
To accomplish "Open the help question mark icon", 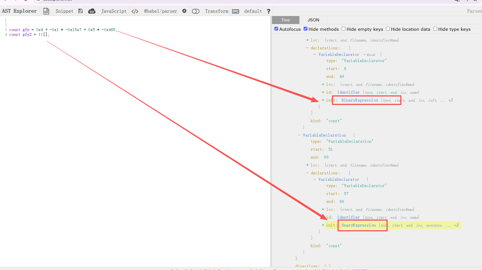I will tap(269, 11).
